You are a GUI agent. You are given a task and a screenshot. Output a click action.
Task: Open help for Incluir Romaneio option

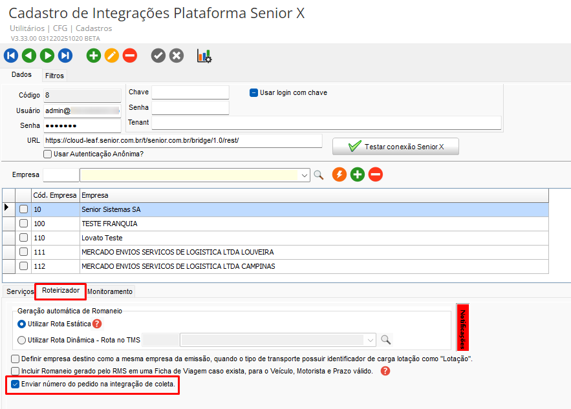[385, 371]
